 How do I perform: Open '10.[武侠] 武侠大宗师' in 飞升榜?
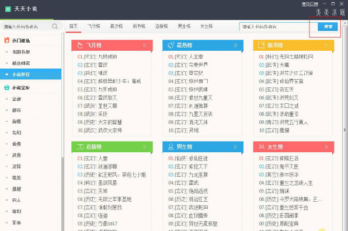pyautogui.click(x=100, y=130)
